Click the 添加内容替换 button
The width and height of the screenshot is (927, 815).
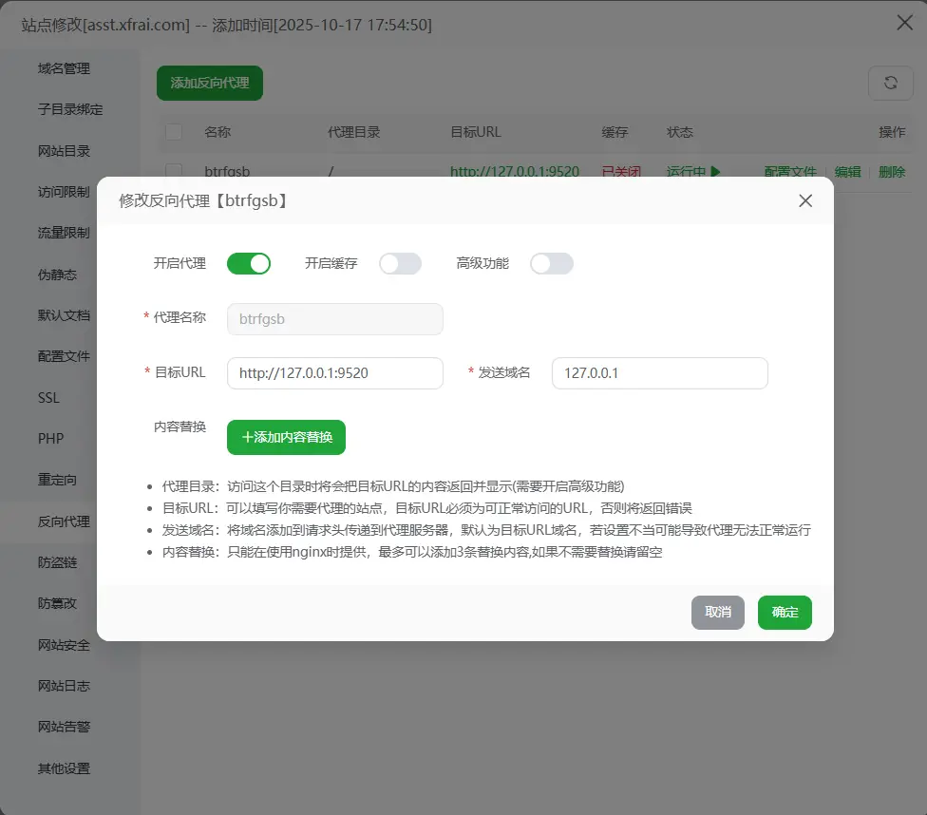coord(285,438)
